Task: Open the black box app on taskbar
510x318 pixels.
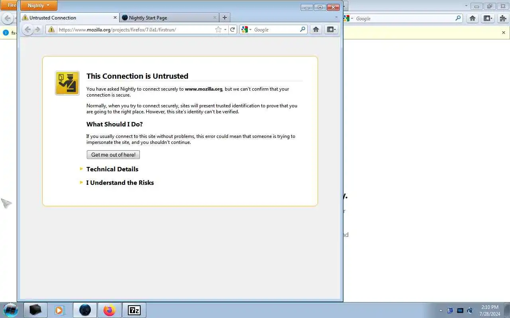Action: tap(35, 310)
